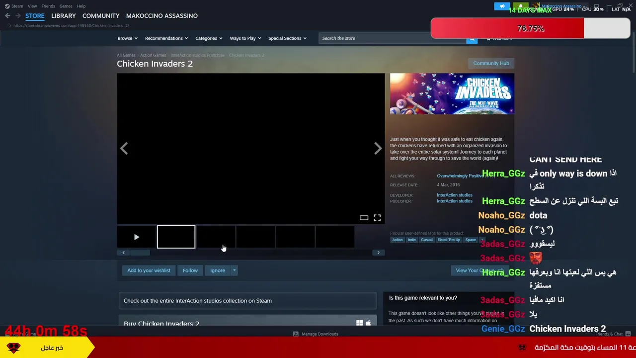The image size is (636, 358).
Task: Select the Indie tag
Action: click(x=412, y=240)
